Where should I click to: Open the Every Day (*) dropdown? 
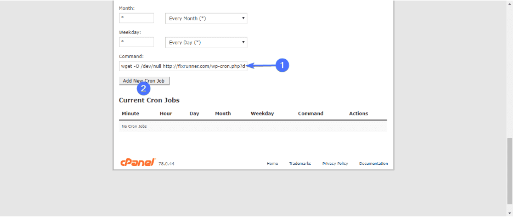coord(206,43)
